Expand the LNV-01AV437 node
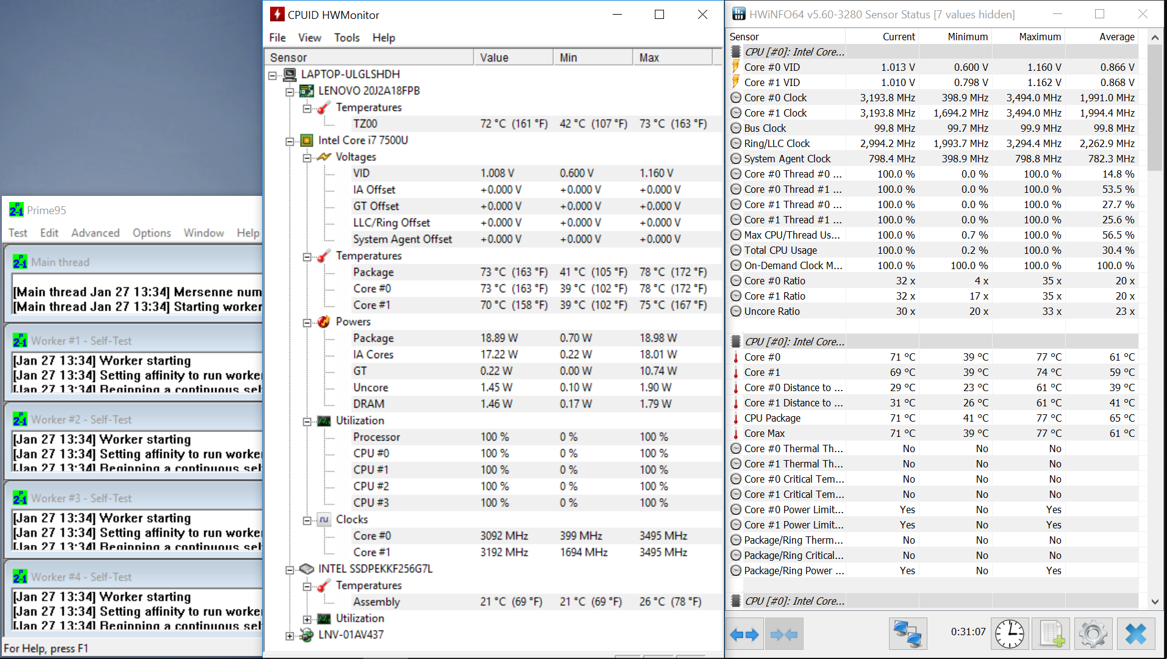The width and height of the screenshot is (1167, 659). tap(290, 635)
